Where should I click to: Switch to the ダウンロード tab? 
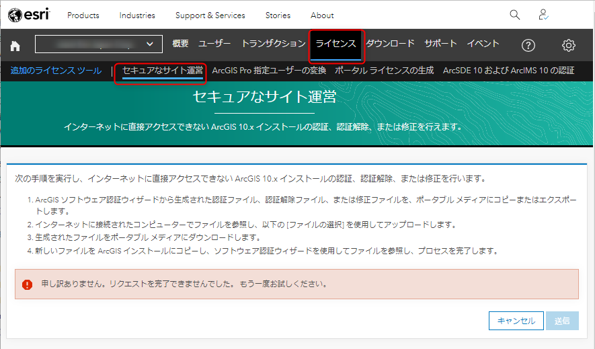390,44
